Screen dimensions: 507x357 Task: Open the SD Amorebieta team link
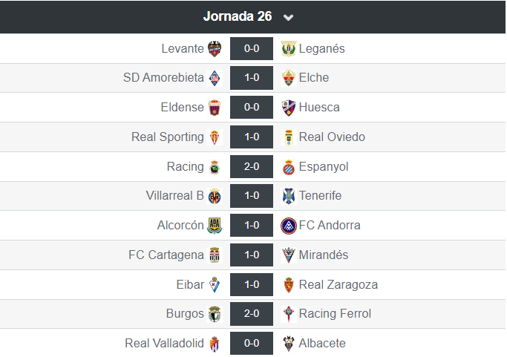tap(163, 78)
